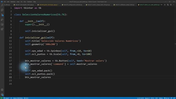This screenshot has height=99, width=176.
Task: Open the Run and Debug view
Action: [2, 20]
